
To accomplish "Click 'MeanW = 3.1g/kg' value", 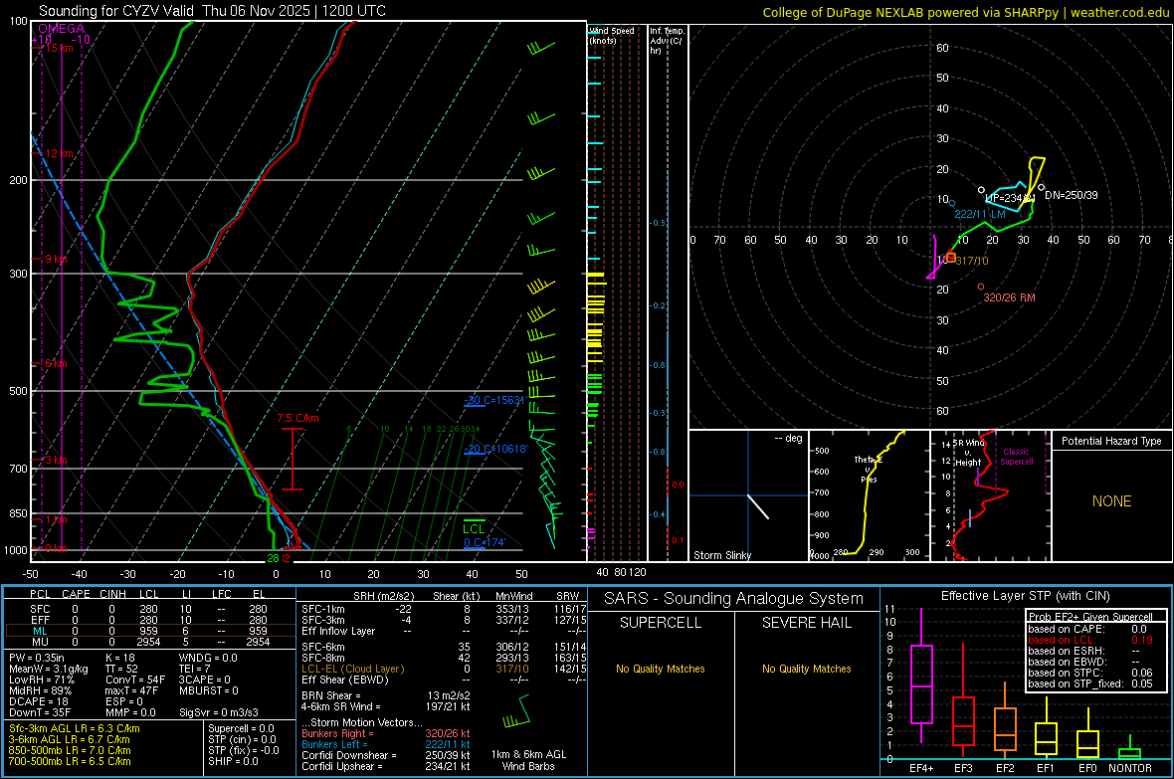I will click(x=48, y=669).
